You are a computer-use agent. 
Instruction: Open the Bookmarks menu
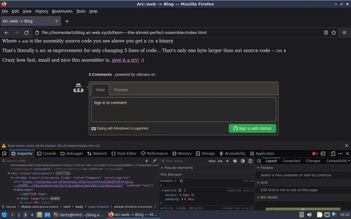click(62, 11)
